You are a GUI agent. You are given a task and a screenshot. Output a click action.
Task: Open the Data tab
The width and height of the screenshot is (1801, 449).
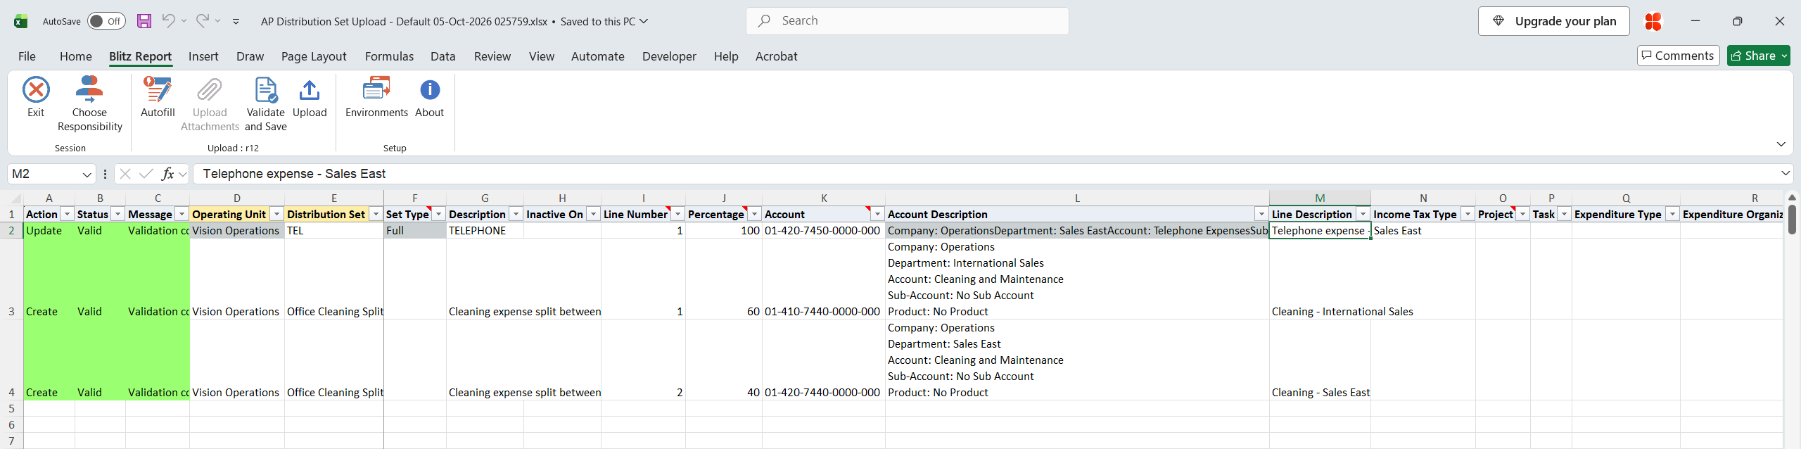(443, 56)
